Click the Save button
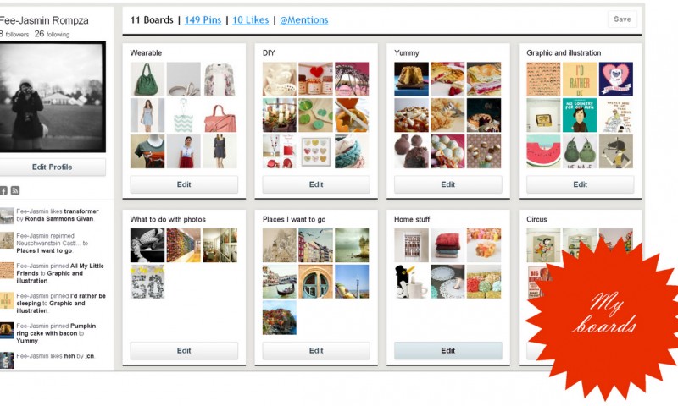678x406 pixels. (x=622, y=19)
